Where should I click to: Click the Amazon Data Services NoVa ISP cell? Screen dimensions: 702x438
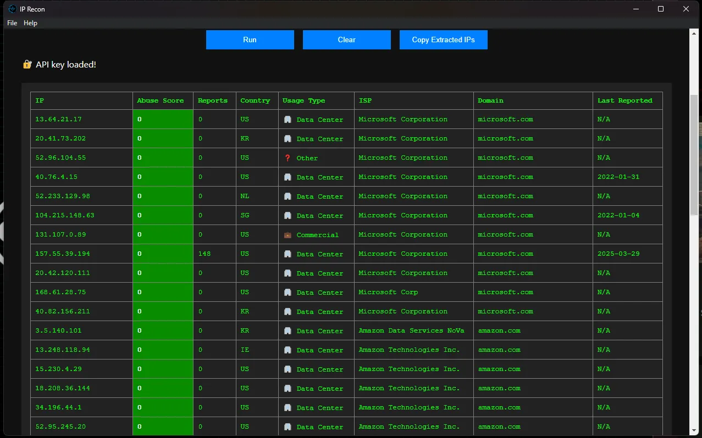[x=411, y=330]
